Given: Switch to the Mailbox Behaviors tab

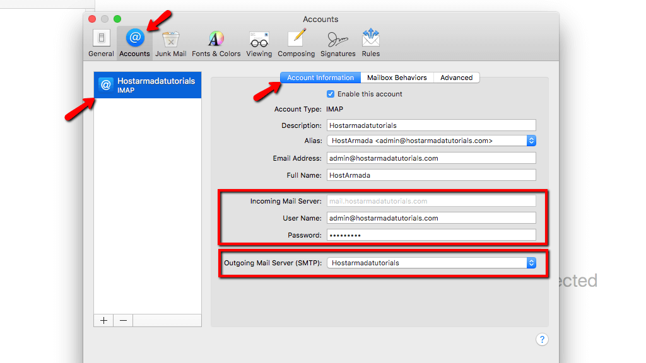Looking at the screenshot, I should click(x=397, y=78).
